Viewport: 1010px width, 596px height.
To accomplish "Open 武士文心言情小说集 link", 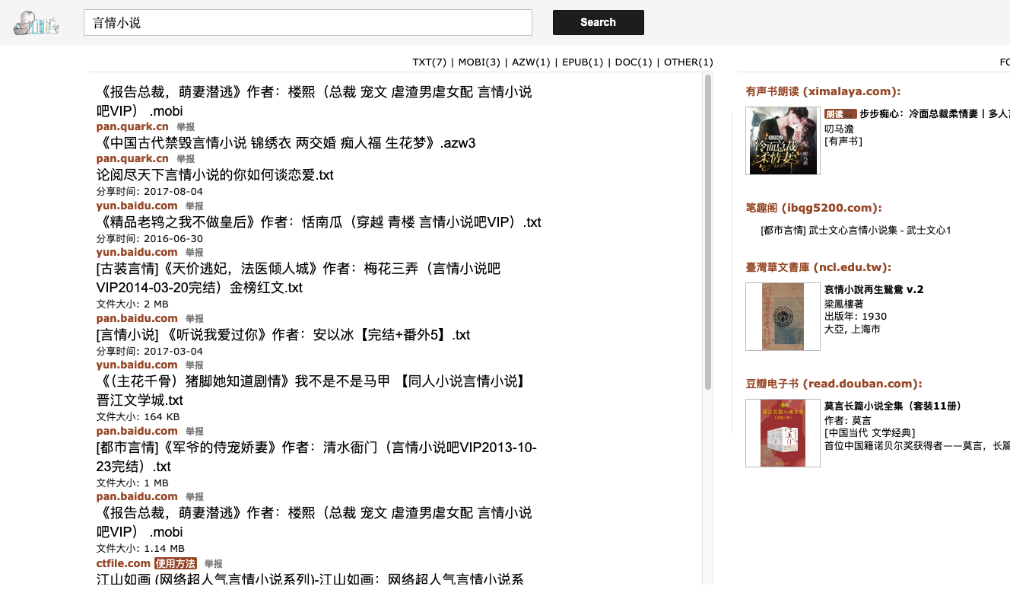I will click(856, 230).
